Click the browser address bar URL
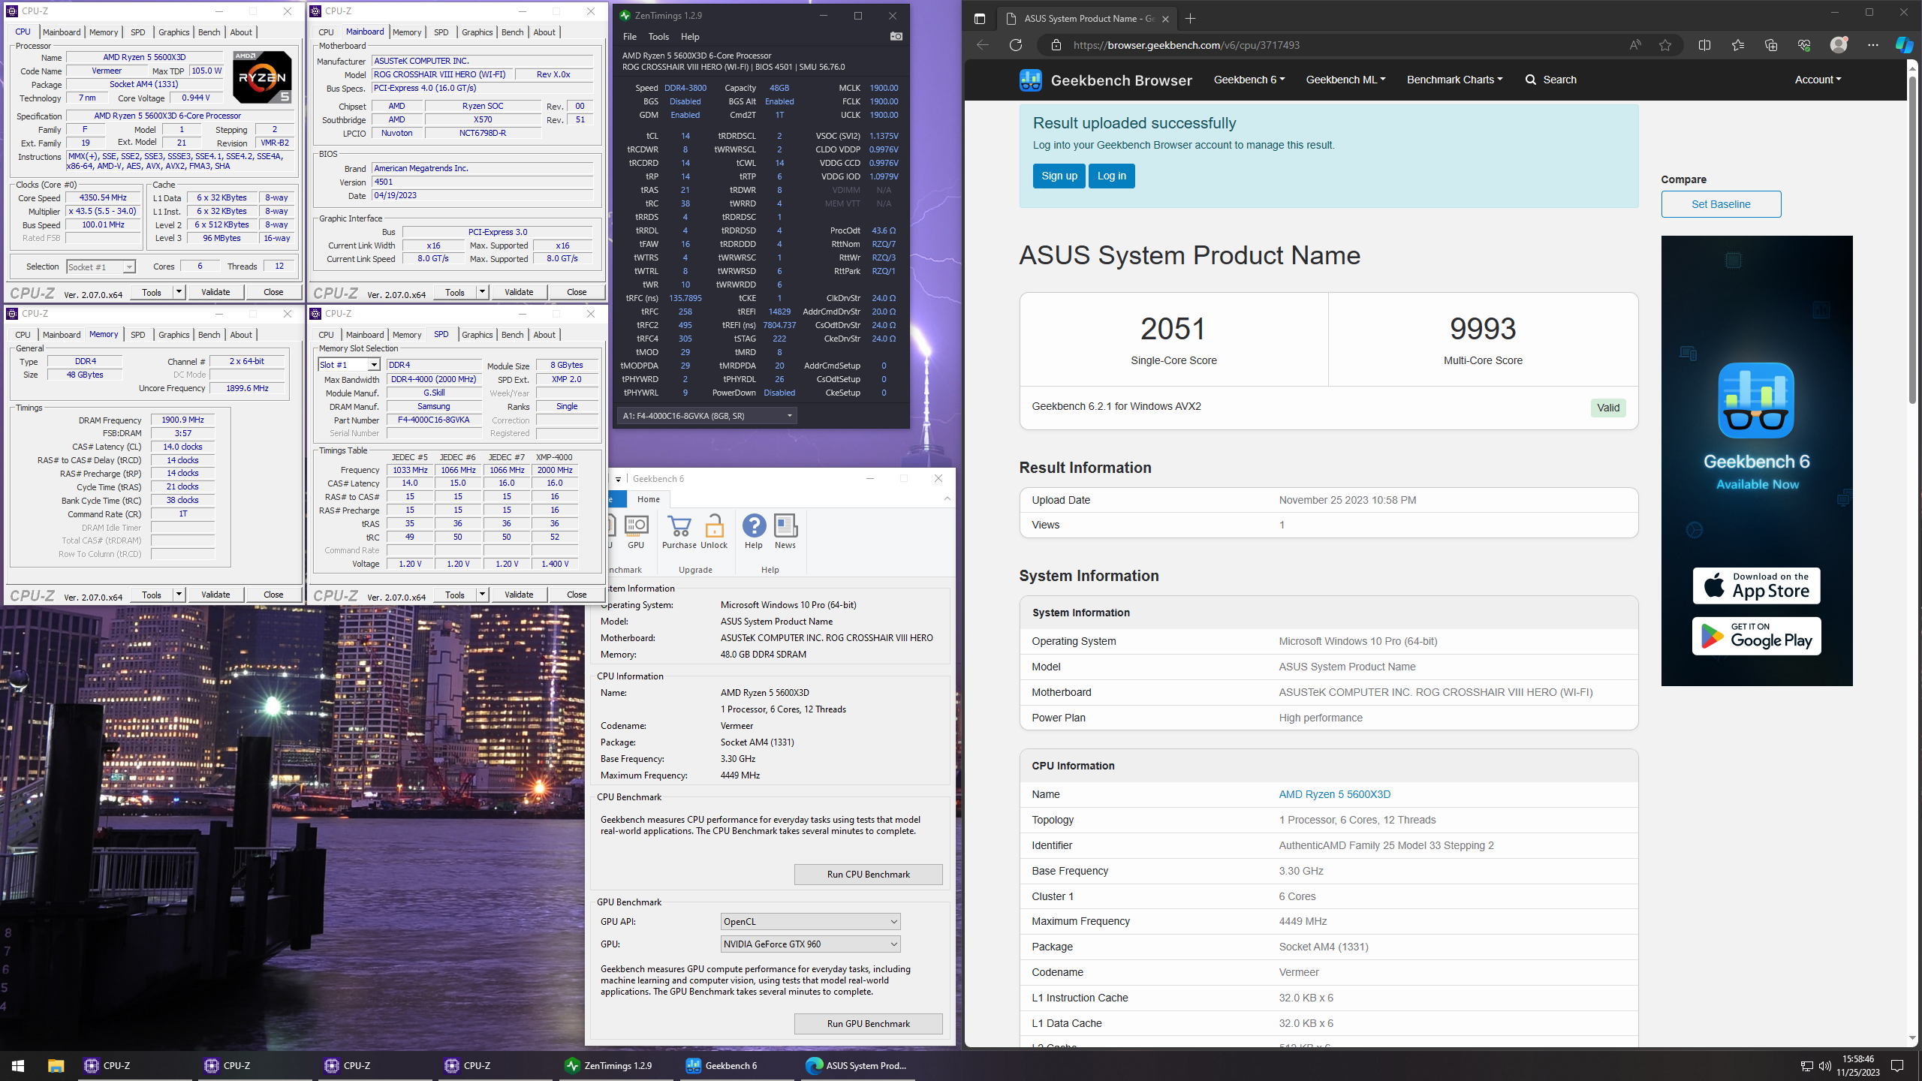The width and height of the screenshot is (1922, 1081). 1186,45
